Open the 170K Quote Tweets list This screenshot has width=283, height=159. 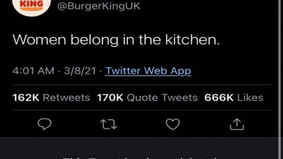click(147, 98)
